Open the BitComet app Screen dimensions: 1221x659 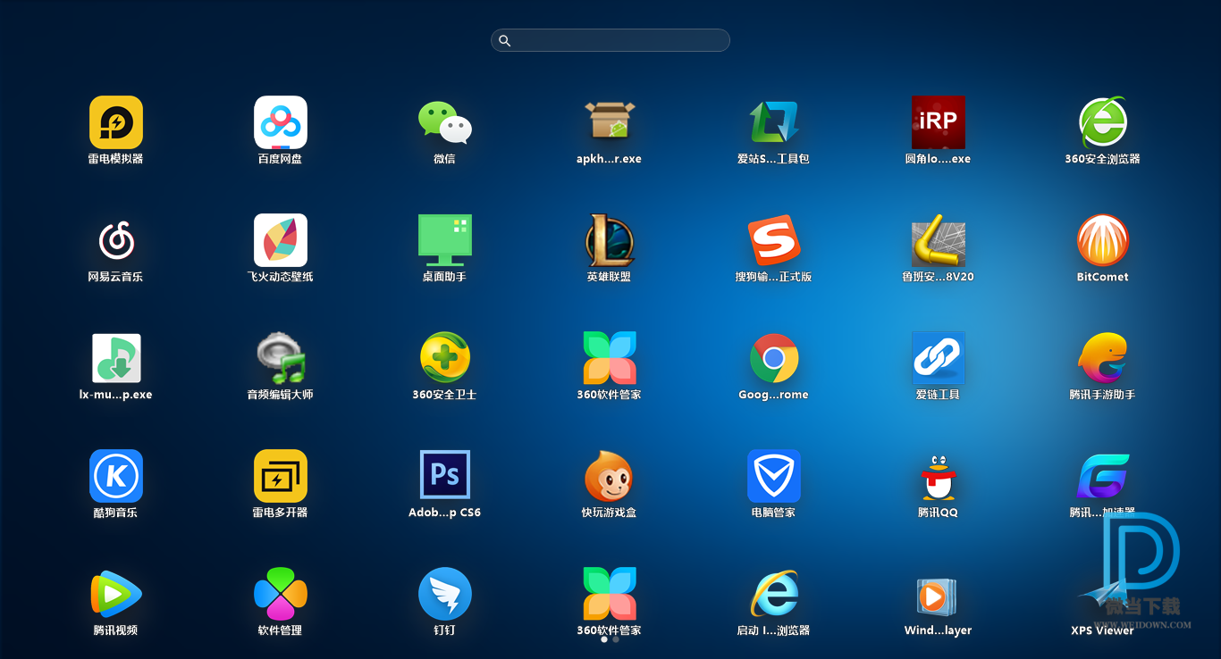(x=1103, y=240)
